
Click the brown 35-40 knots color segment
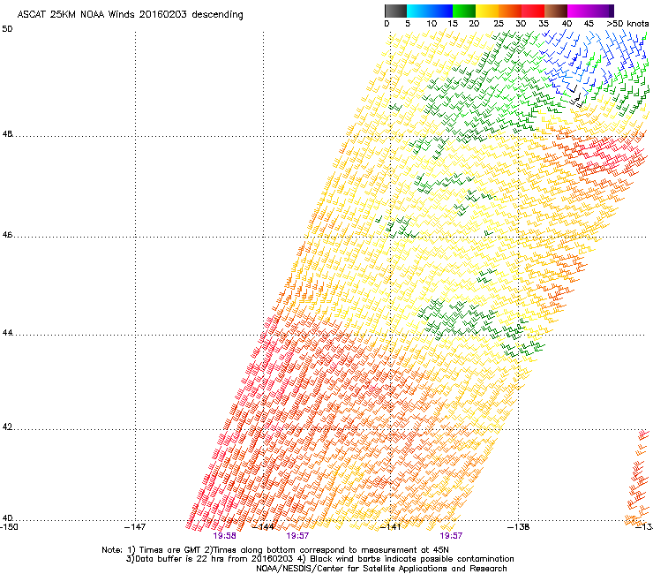pos(556,11)
